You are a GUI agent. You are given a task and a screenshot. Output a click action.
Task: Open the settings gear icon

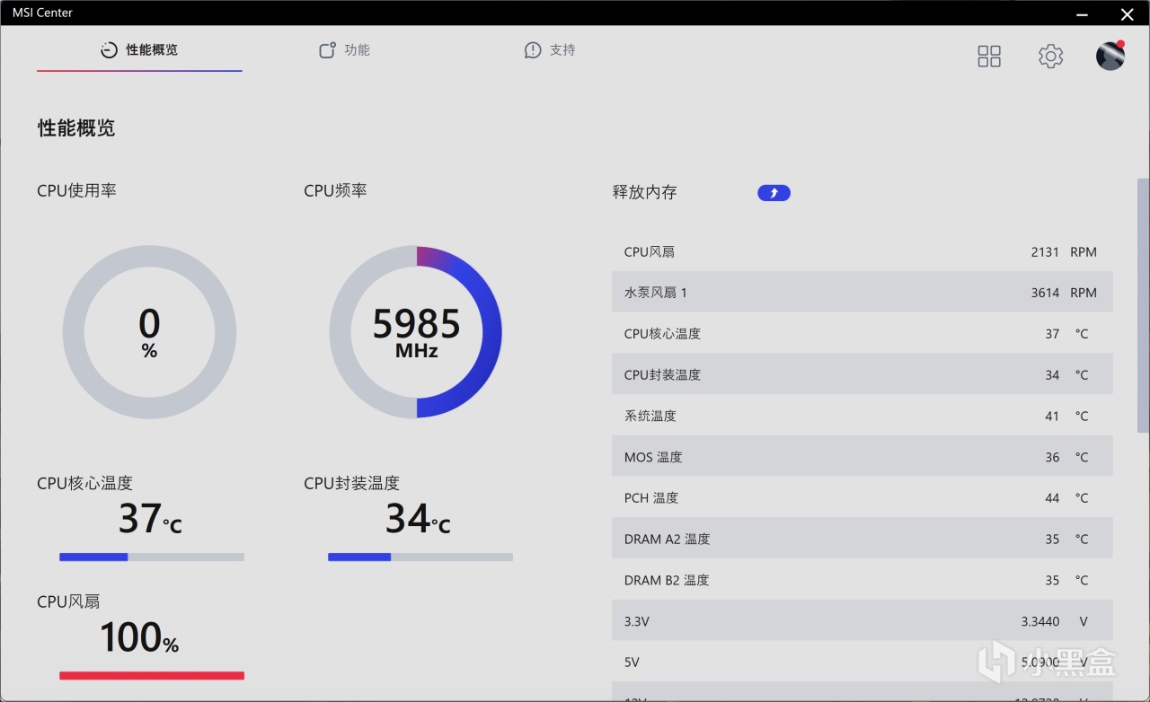point(1050,57)
